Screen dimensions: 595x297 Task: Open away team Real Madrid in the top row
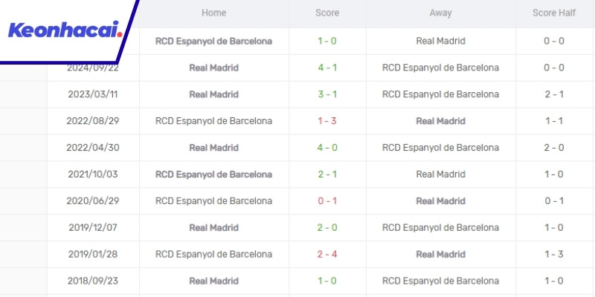440,41
